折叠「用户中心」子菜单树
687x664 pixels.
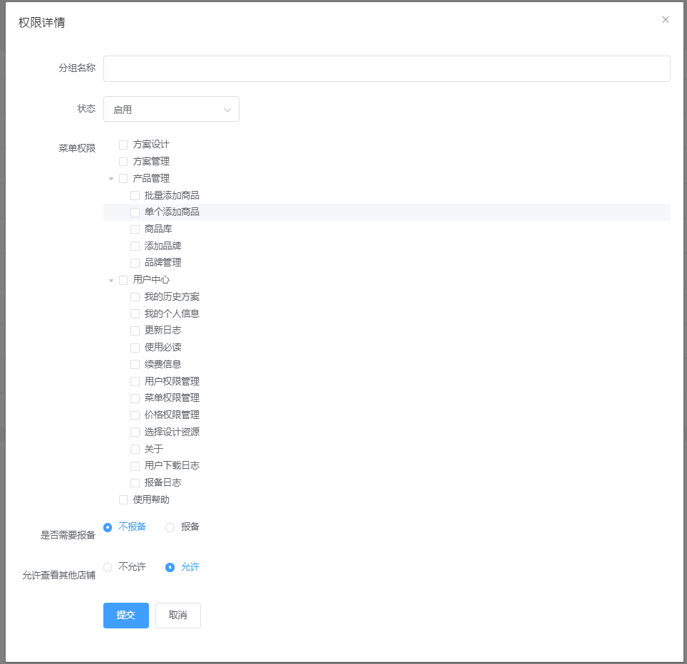click(112, 279)
